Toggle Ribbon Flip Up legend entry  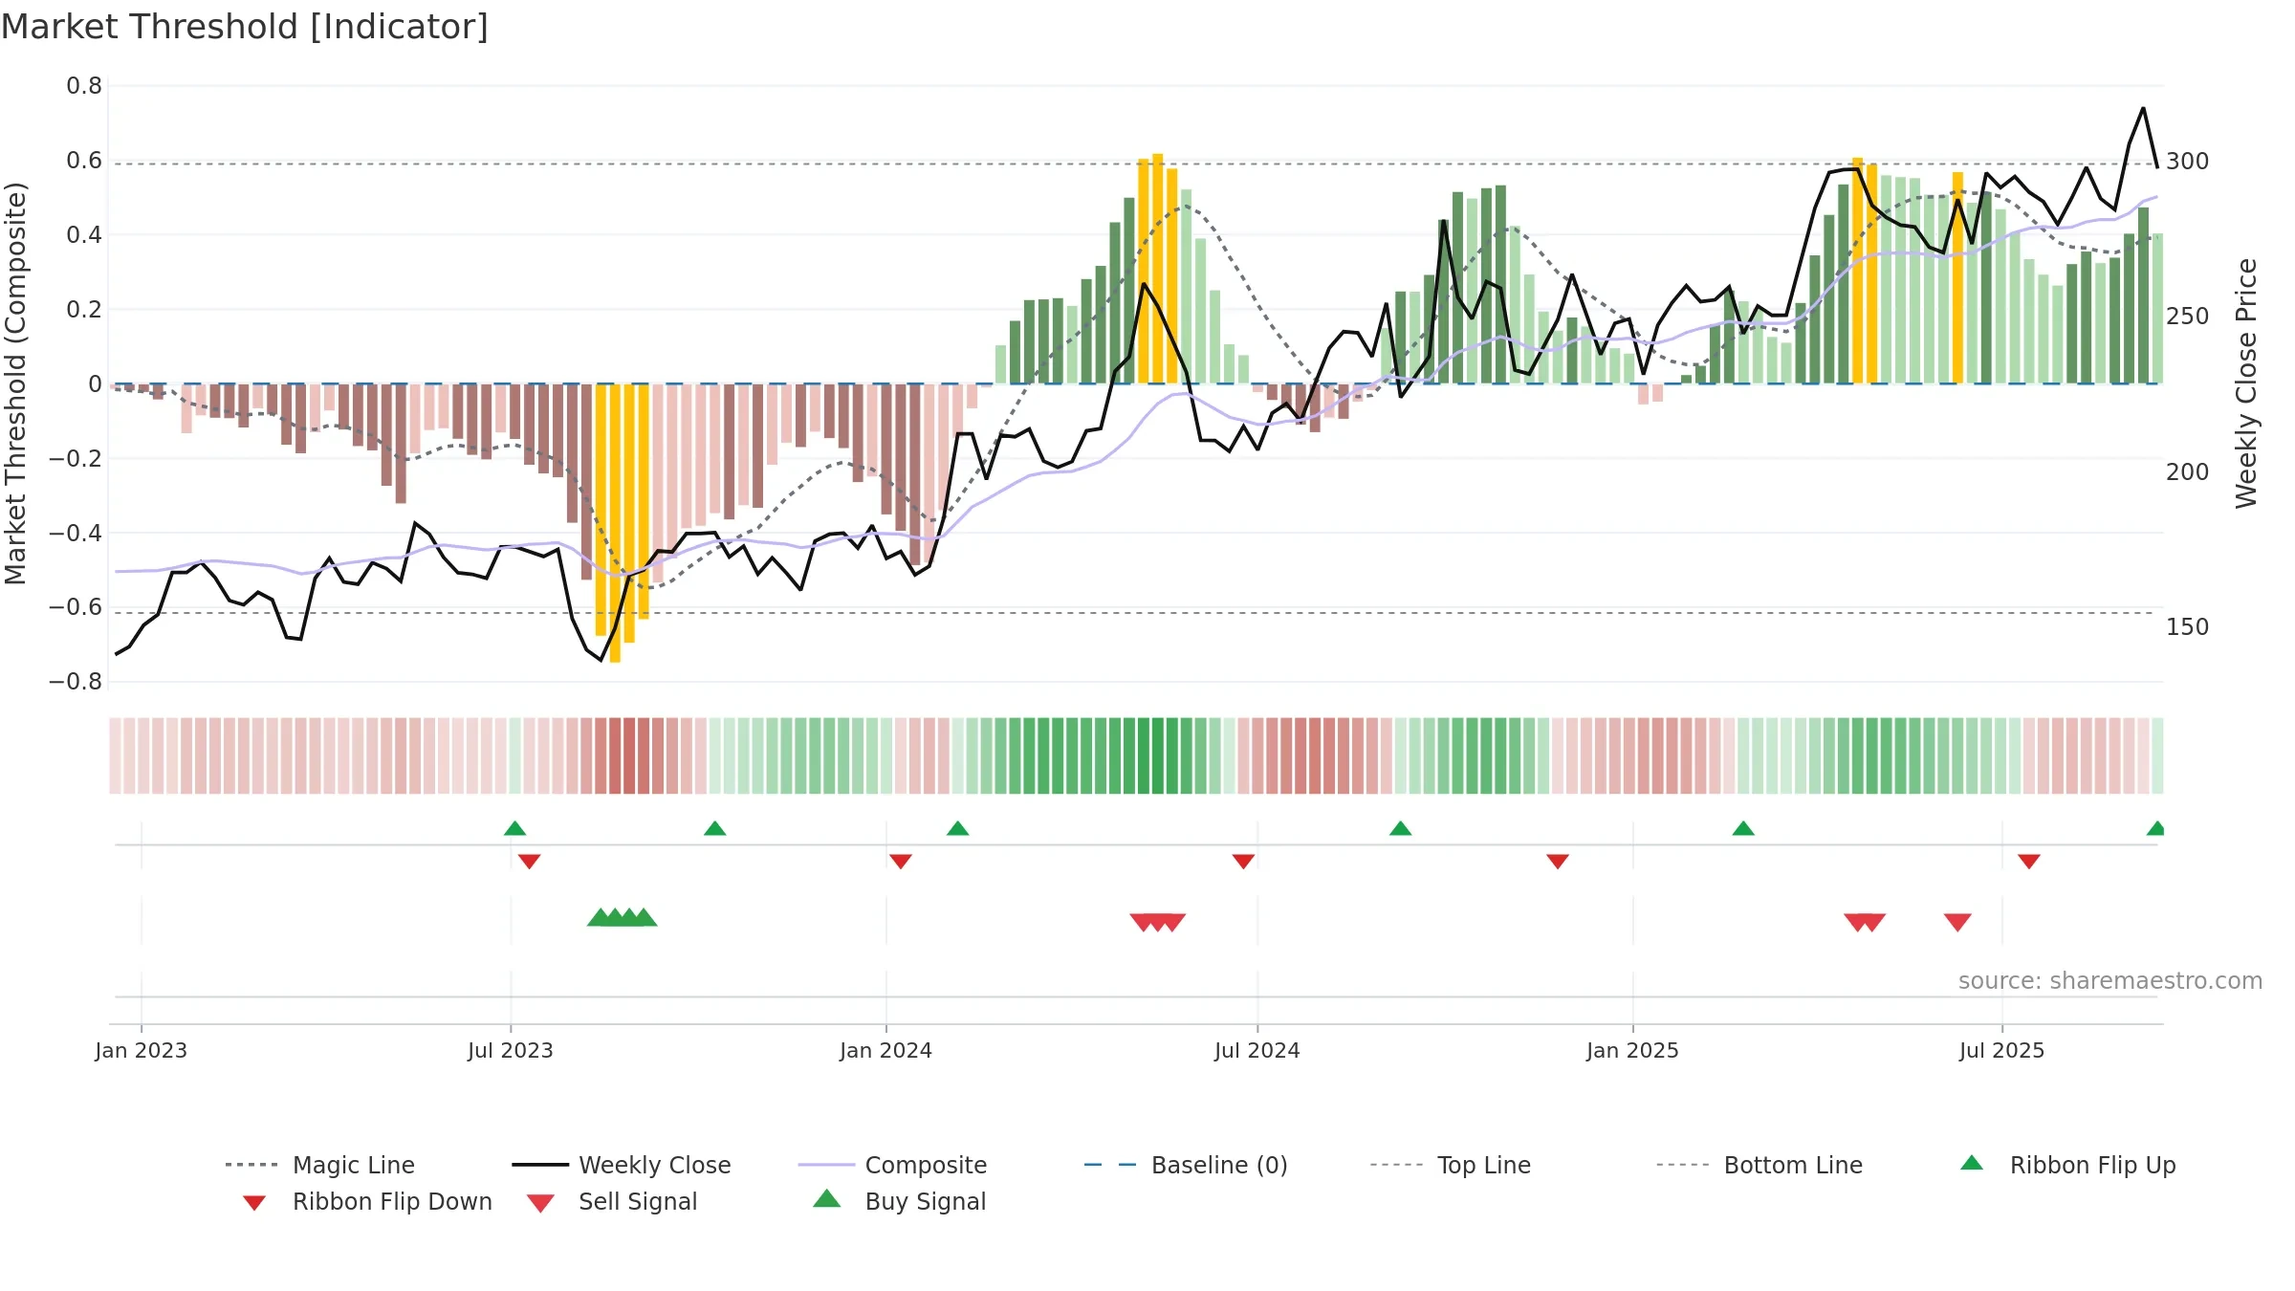click(x=2067, y=1165)
